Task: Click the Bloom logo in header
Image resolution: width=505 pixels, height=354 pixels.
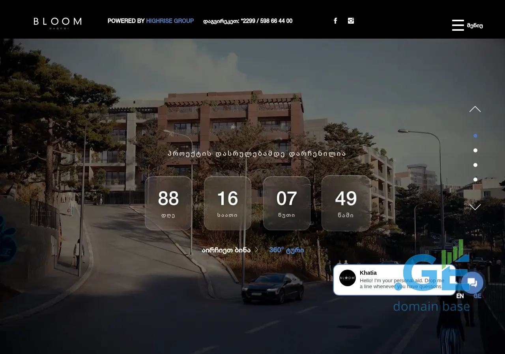Action: tap(58, 23)
